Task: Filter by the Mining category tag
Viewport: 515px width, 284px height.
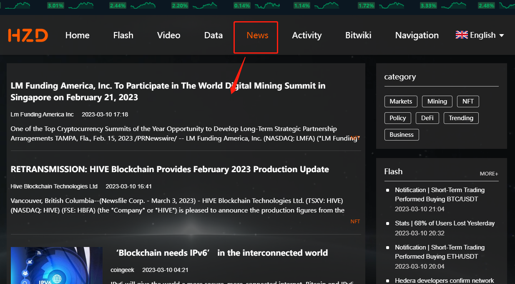Action: click(x=437, y=101)
